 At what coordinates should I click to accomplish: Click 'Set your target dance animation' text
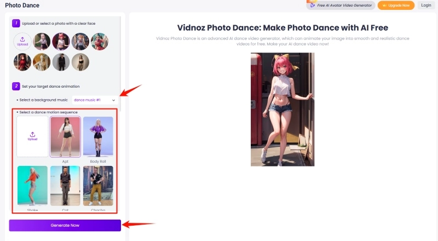click(50, 87)
